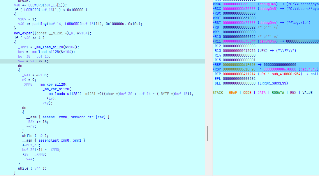The width and height of the screenshot is (319, 176).
Task: Click the aesenclast instruction line
Action: pos(55,140)
